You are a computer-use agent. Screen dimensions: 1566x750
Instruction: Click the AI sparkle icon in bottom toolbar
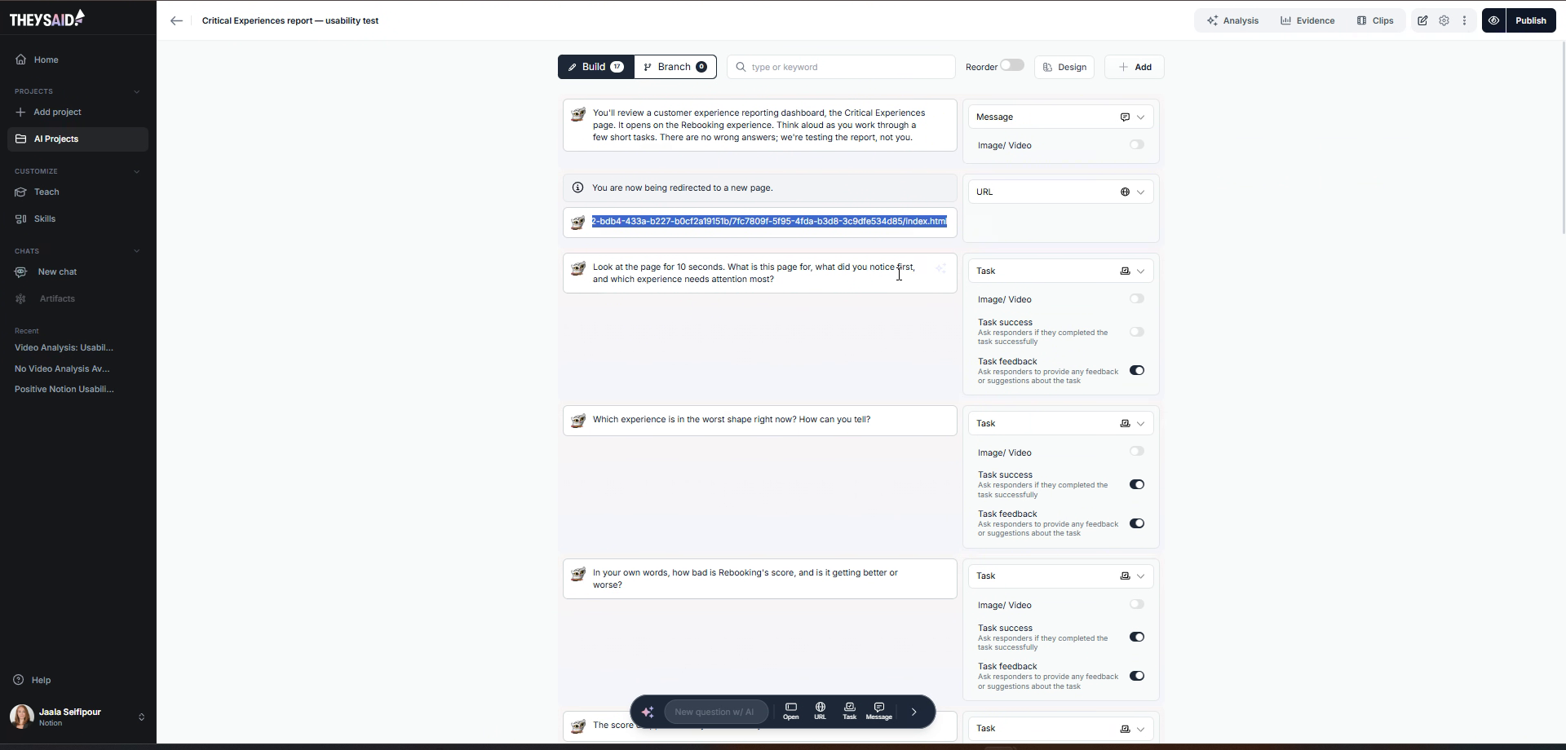(648, 712)
